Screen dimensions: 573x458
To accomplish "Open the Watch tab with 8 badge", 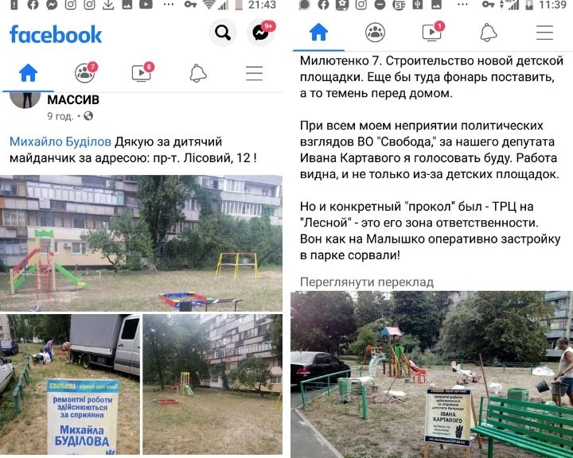I will [x=142, y=72].
